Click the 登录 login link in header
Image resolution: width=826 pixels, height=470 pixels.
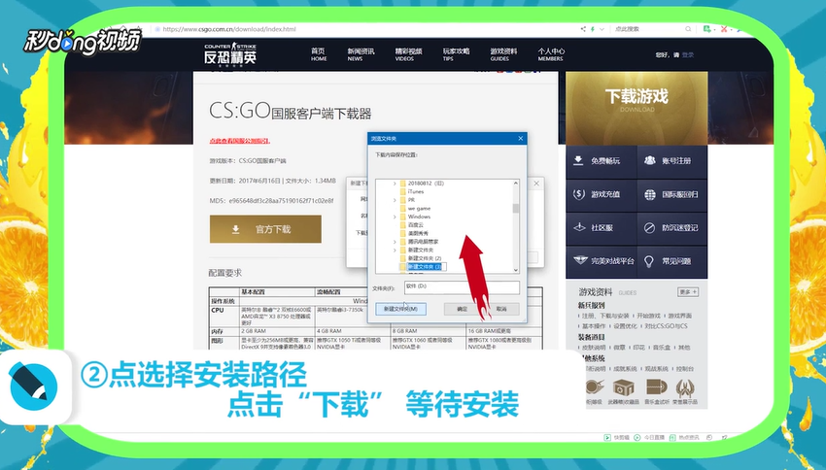(x=688, y=54)
